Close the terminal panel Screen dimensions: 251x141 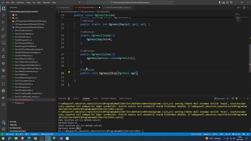coord(247,98)
